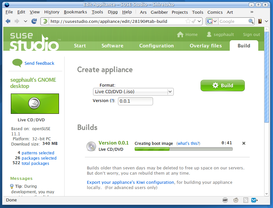Click the Export your appliance's Kiwi configuration link

[130, 182]
